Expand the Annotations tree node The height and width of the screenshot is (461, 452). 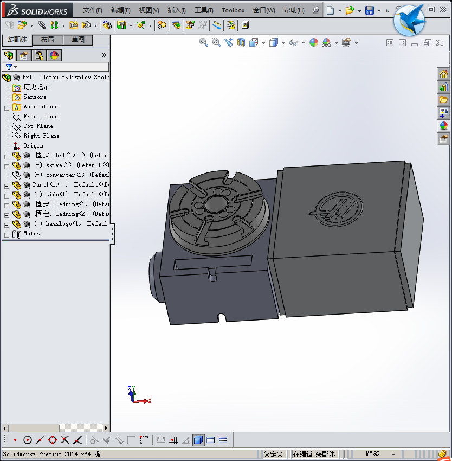(7, 108)
